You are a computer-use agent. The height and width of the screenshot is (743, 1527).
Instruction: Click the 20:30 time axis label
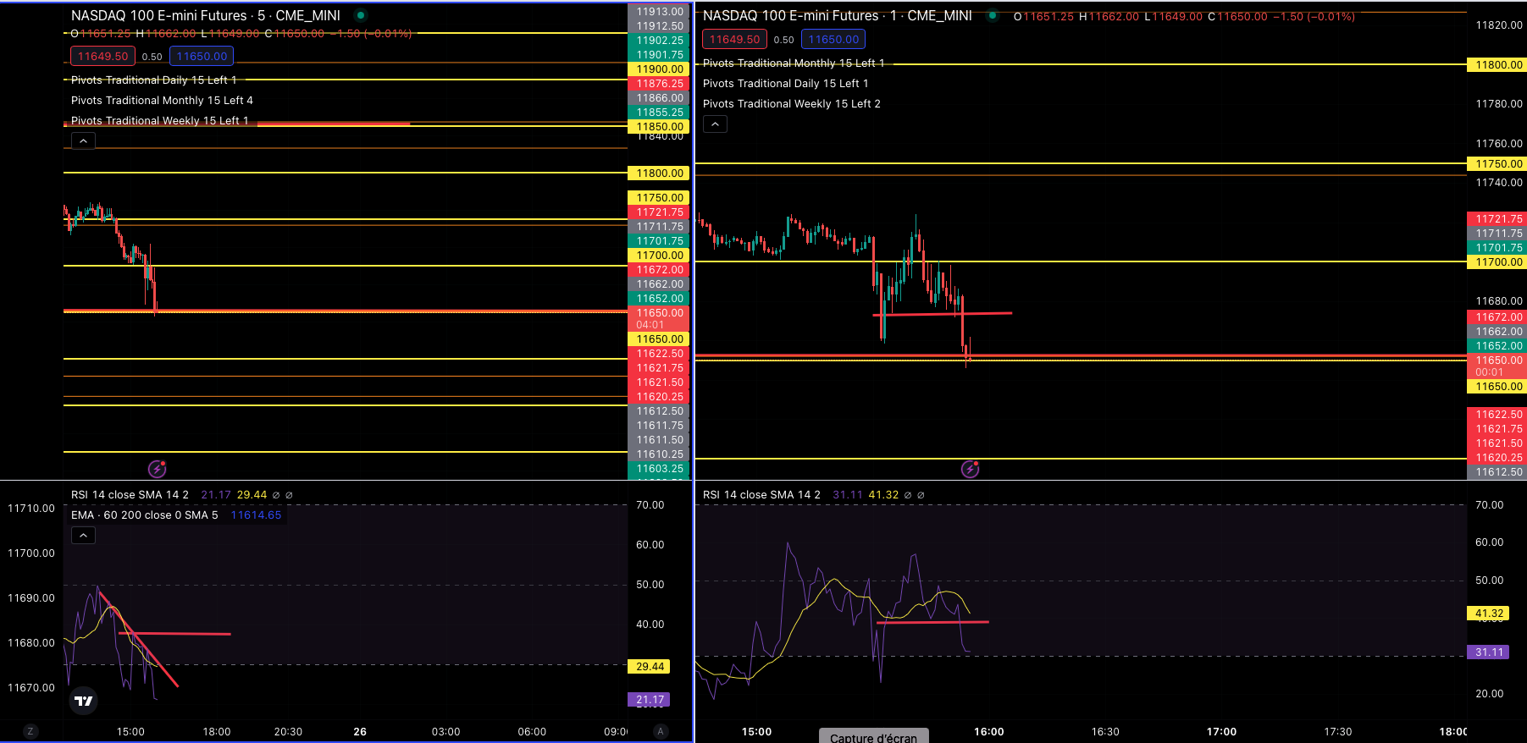[288, 732]
